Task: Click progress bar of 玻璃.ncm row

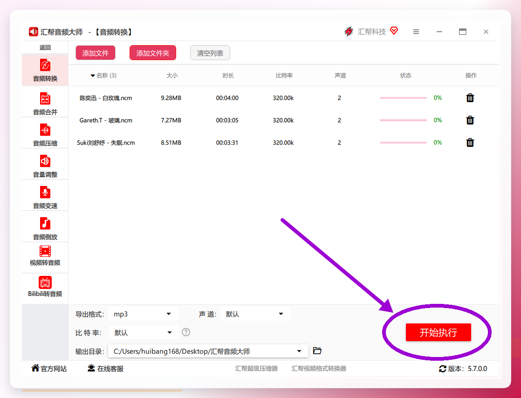Action: (x=403, y=120)
